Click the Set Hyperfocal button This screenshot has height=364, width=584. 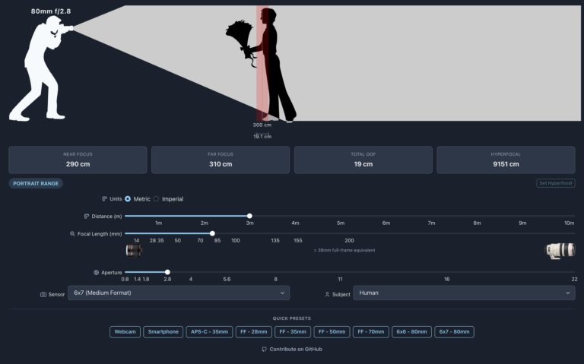click(556, 183)
